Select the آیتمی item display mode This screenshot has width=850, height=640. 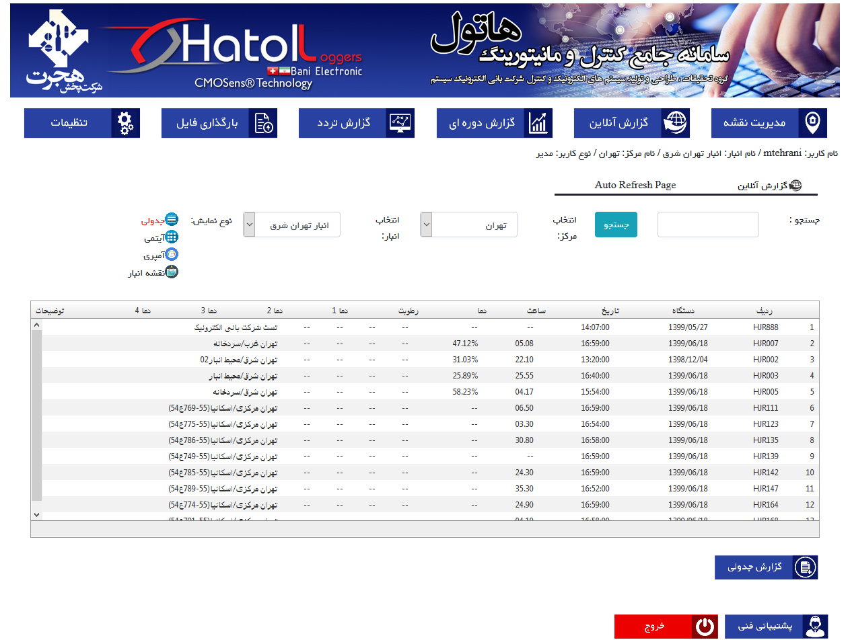[x=172, y=237]
